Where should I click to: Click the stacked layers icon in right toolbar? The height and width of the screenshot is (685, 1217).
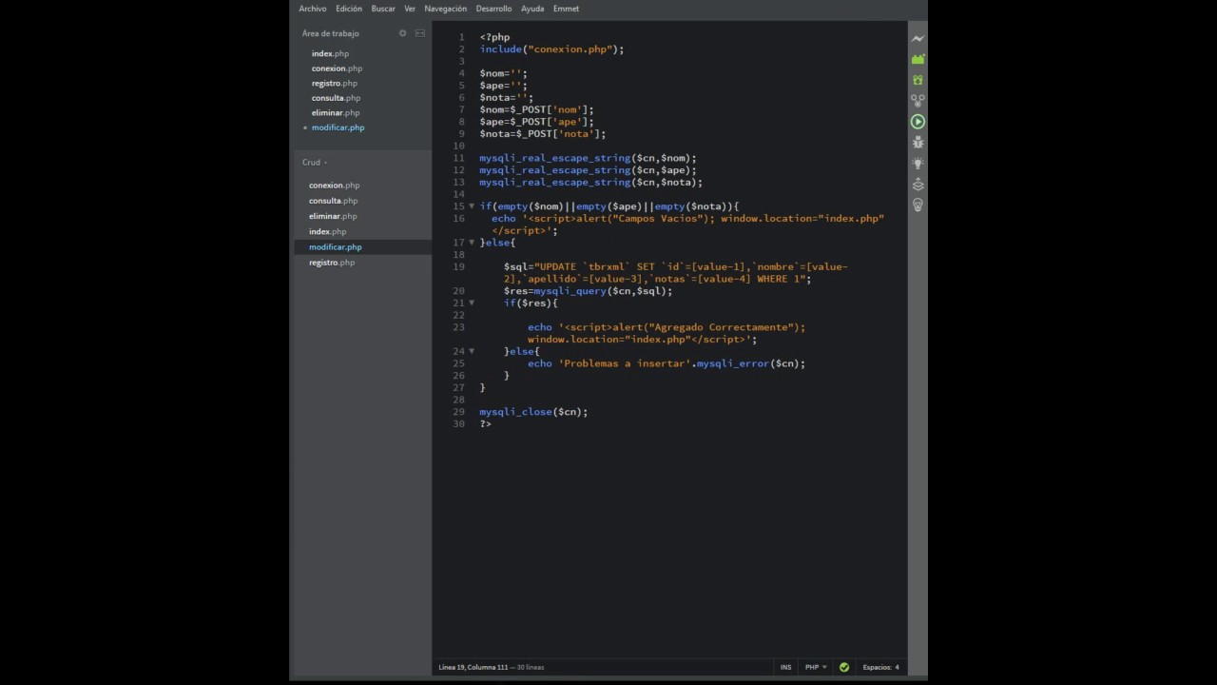(x=918, y=184)
